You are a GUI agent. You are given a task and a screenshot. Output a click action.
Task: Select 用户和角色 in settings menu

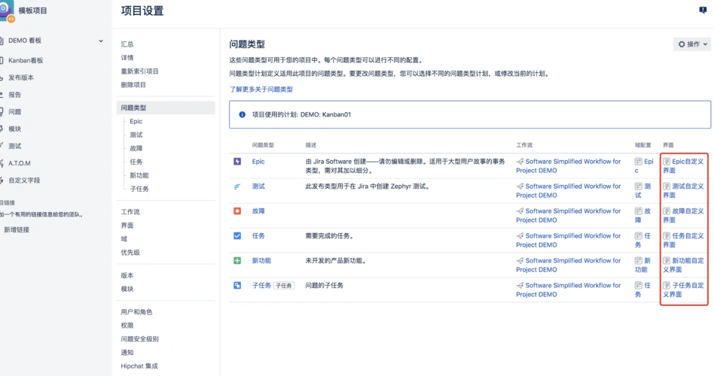(x=136, y=312)
